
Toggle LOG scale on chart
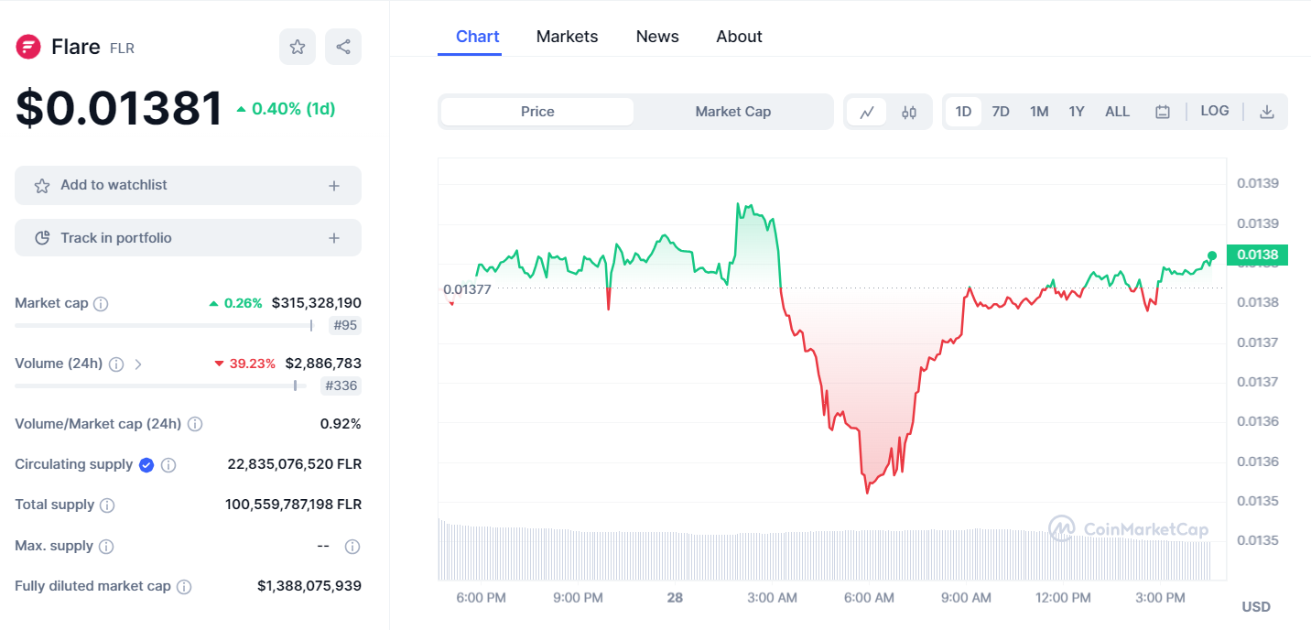pos(1215,111)
